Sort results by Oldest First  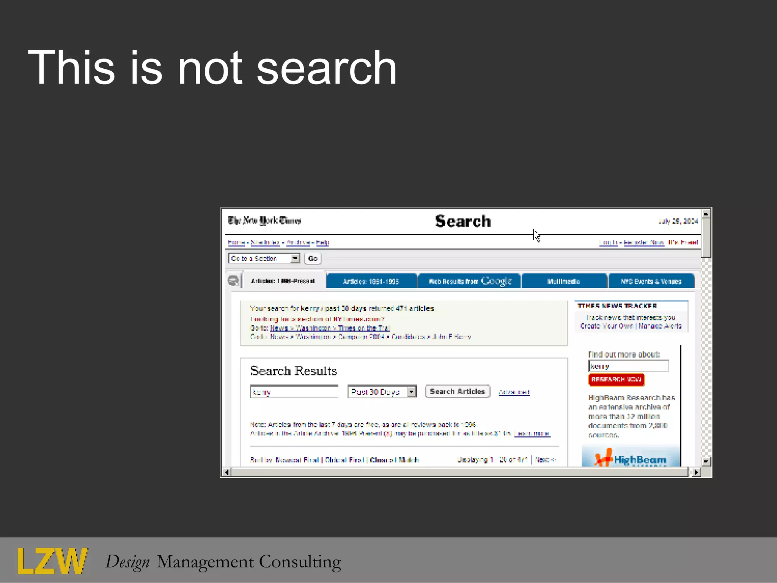(344, 460)
